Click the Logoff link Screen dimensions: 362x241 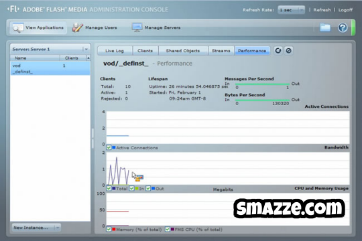click(x=345, y=10)
